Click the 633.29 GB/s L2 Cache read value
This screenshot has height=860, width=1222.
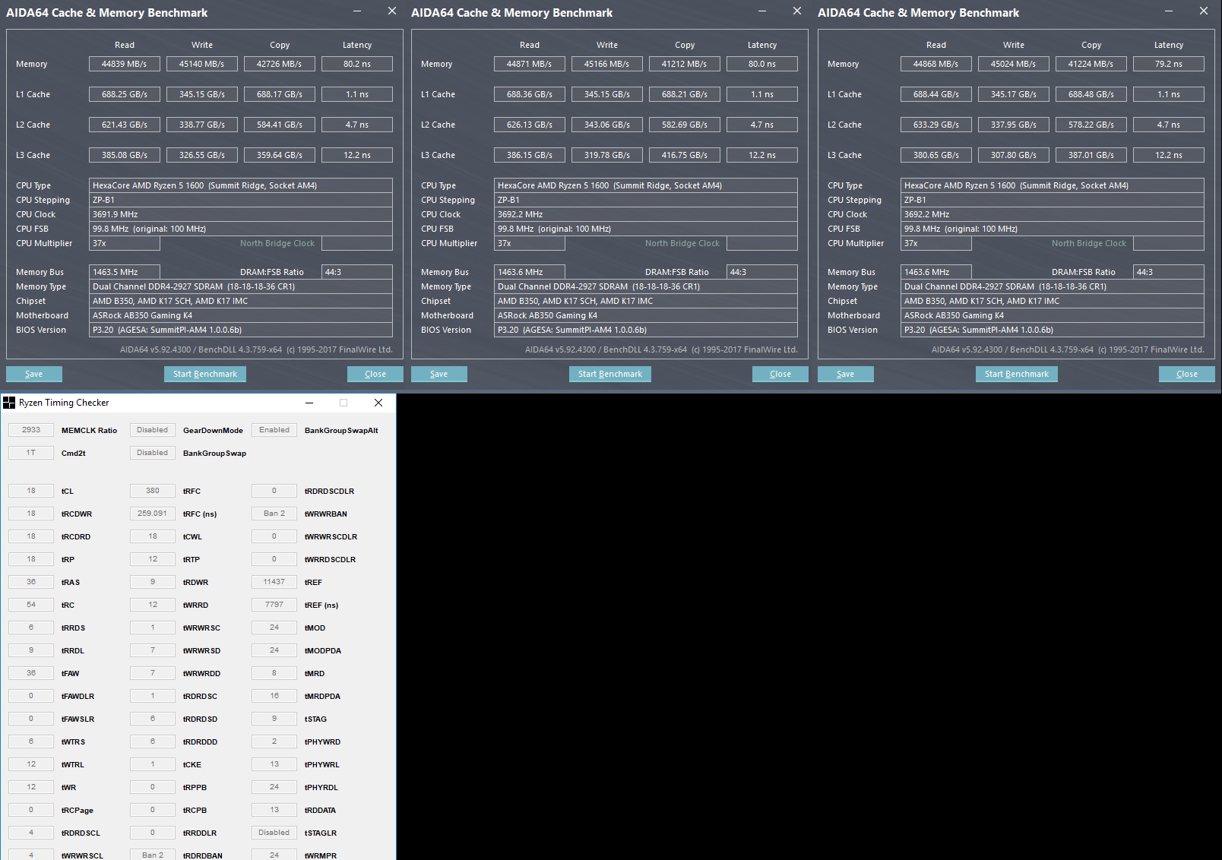point(936,125)
